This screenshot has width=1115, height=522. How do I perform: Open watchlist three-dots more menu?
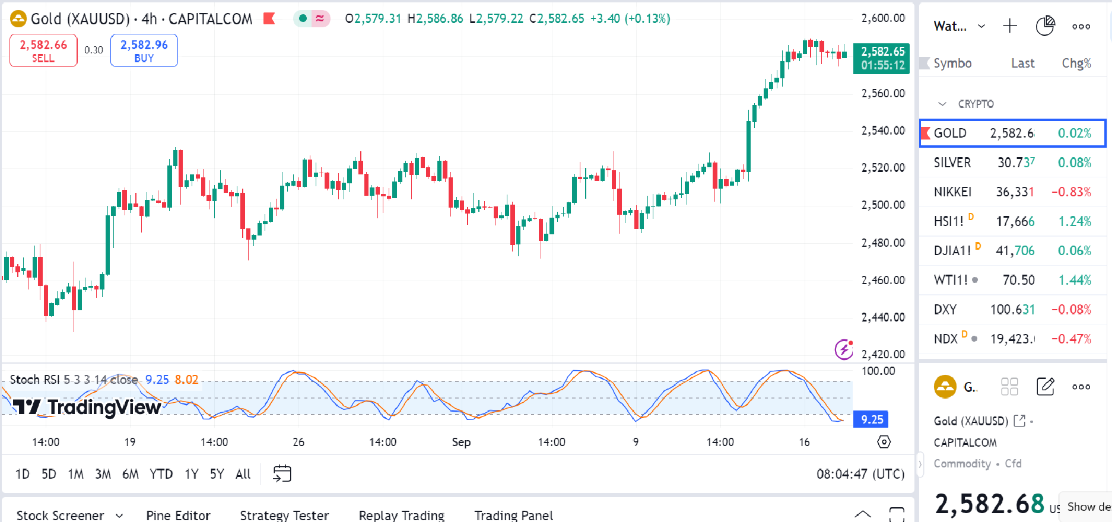(x=1081, y=26)
